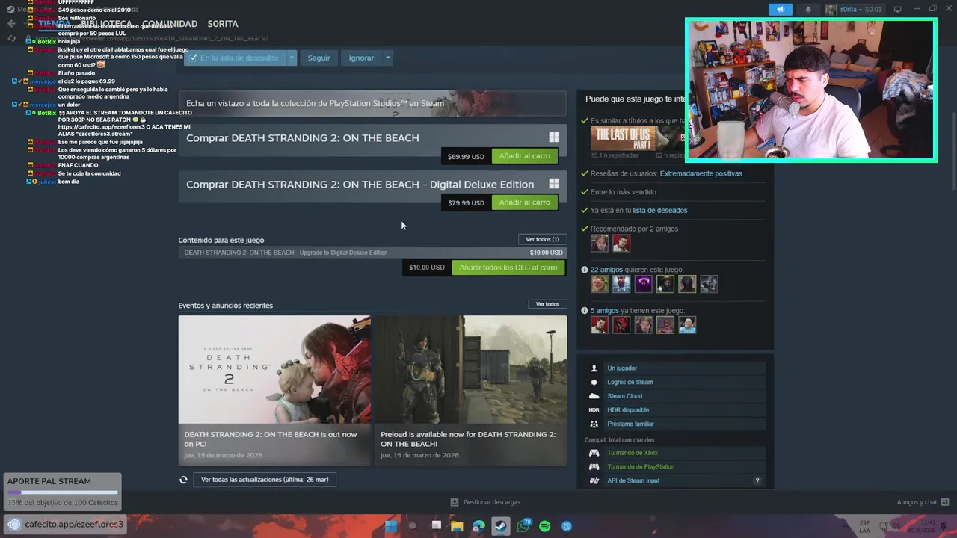Click the Windows icon on the standard edition
This screenshot has width=957, height=538.
tap(554, 137)
